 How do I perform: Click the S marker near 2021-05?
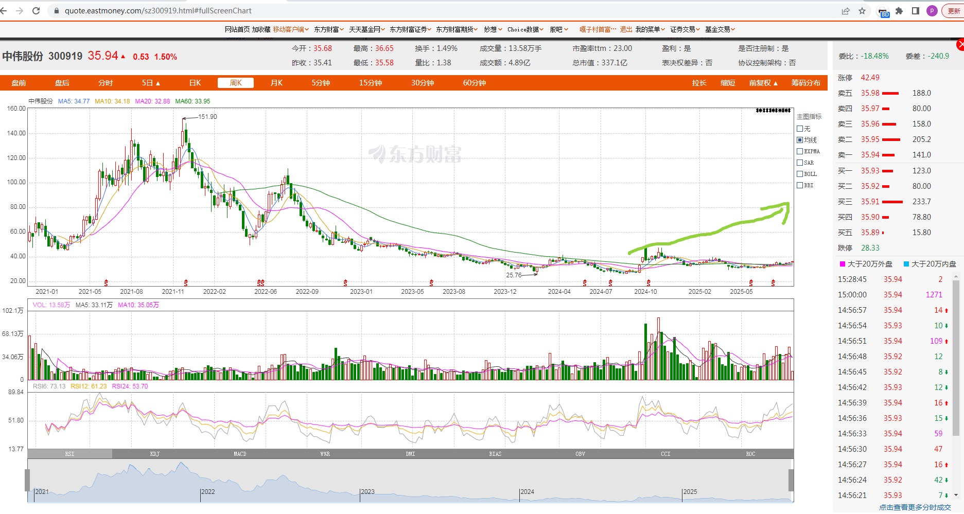[106, 283]
